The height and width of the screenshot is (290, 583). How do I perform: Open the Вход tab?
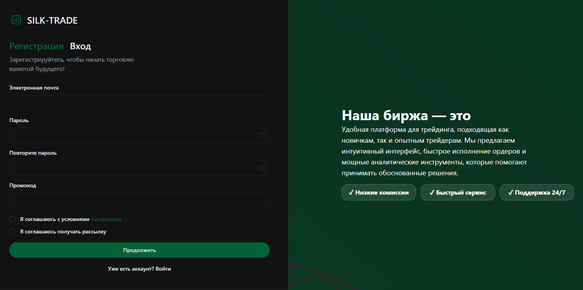pos(81,47)
